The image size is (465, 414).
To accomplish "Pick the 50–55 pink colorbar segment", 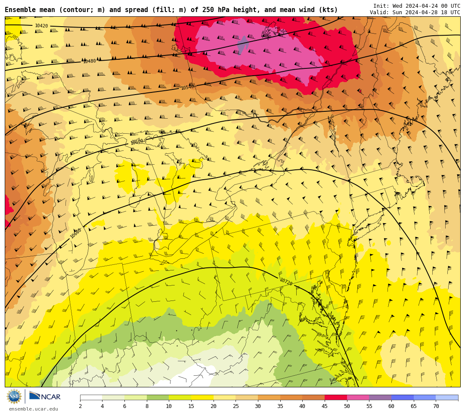I will pyautogui.click(x=358, y=398).
